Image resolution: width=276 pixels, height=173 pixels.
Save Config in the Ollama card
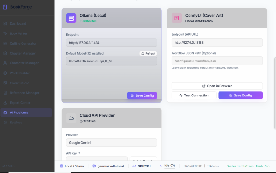pyautogui.click(x=142, y=95)
